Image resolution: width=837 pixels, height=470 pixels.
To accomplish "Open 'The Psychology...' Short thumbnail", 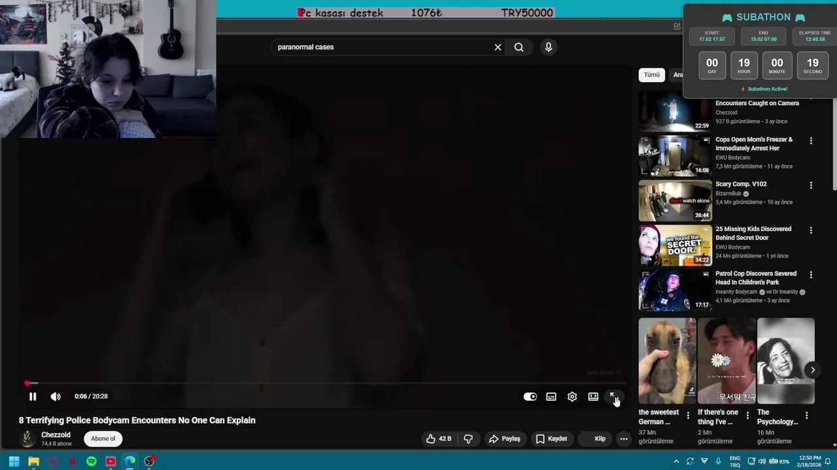I will 785,361.
